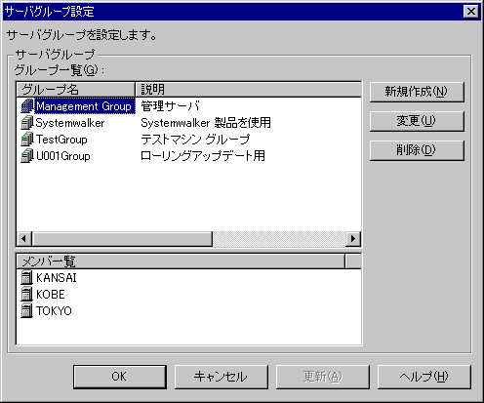Click the 更新(A) button
Image resolution: width=484 pixels, height=403 pixels.
[323, 377]
